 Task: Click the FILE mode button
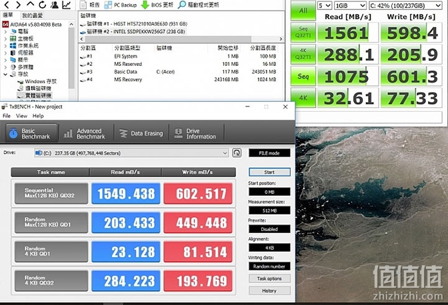(x=269, y=153)
